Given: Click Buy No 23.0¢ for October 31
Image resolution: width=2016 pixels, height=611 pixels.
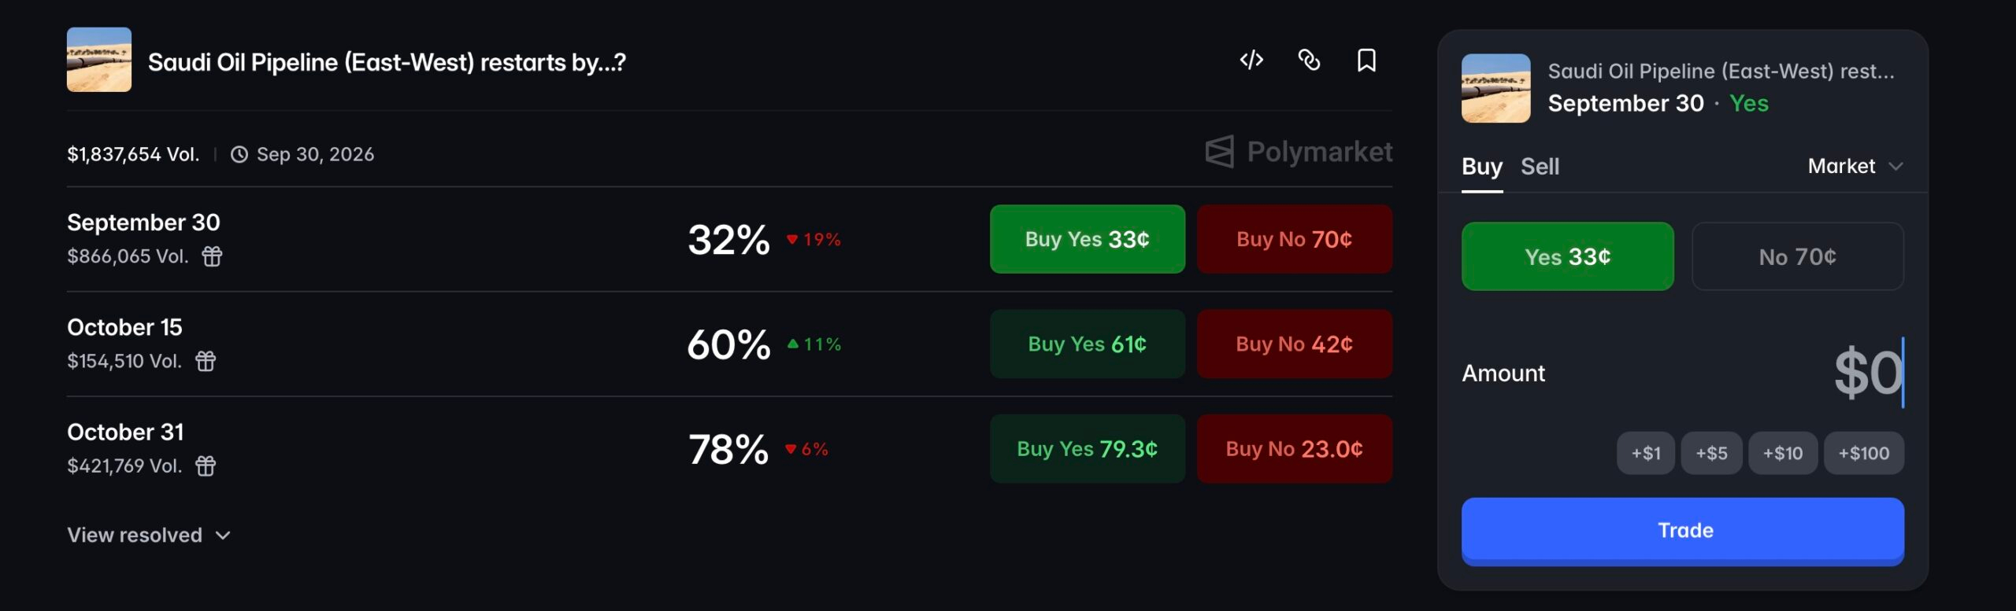Looking at the screenshot, I should (x=1294, y=448).
